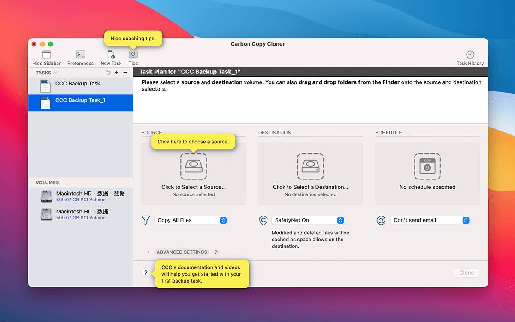Click the VOLUMES section header
This screenshot has width=515, height=322.
click(x=48, y=182)
